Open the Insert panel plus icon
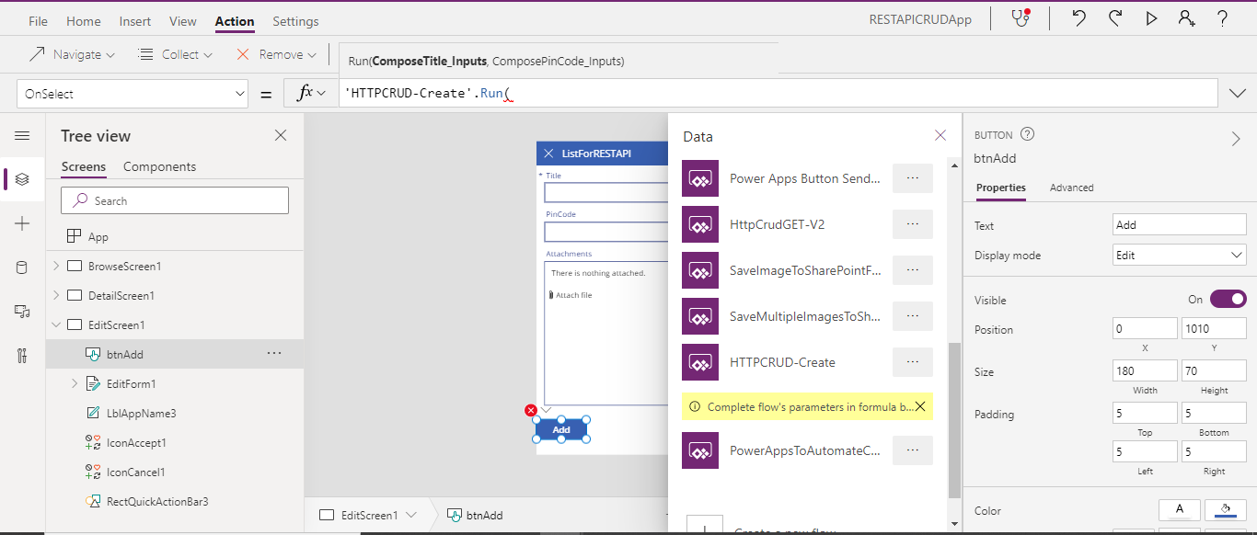 22,222
